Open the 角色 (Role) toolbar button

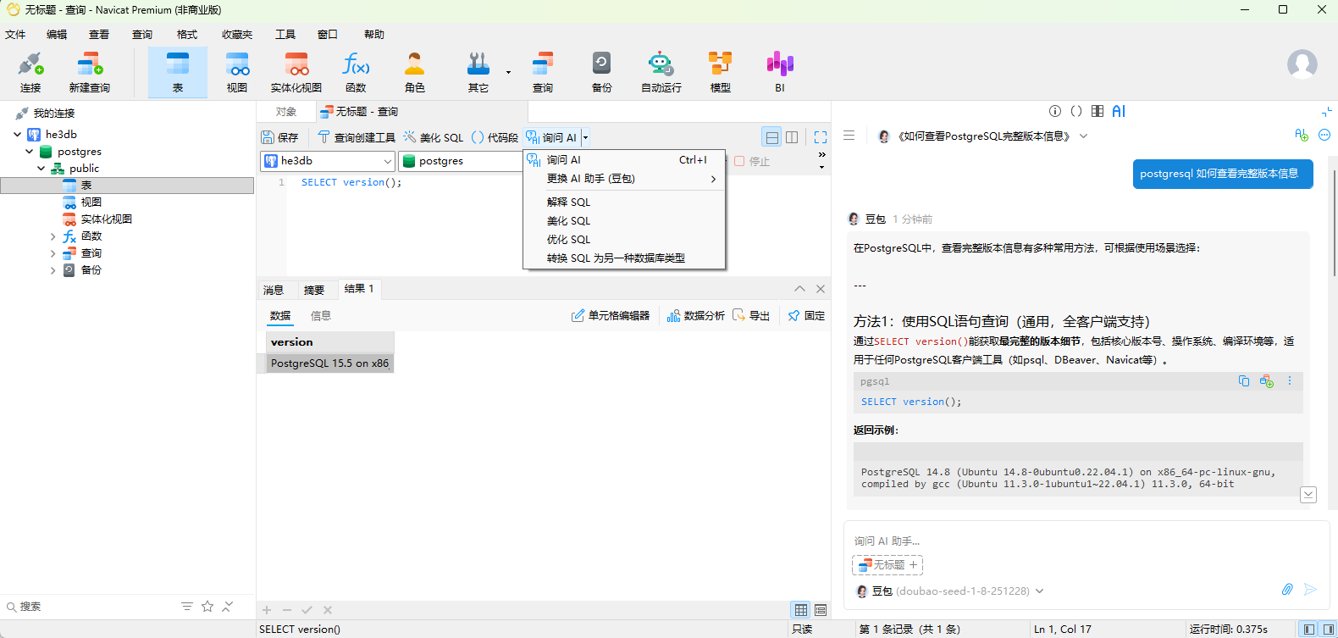coord(415,72)
